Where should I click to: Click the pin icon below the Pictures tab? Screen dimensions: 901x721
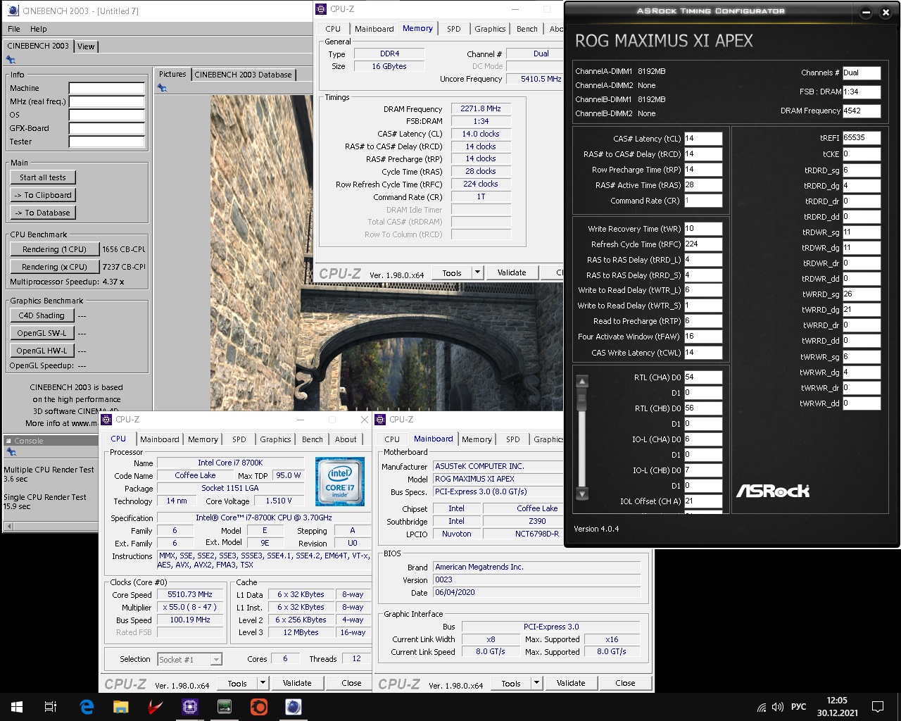pos(163,88)
